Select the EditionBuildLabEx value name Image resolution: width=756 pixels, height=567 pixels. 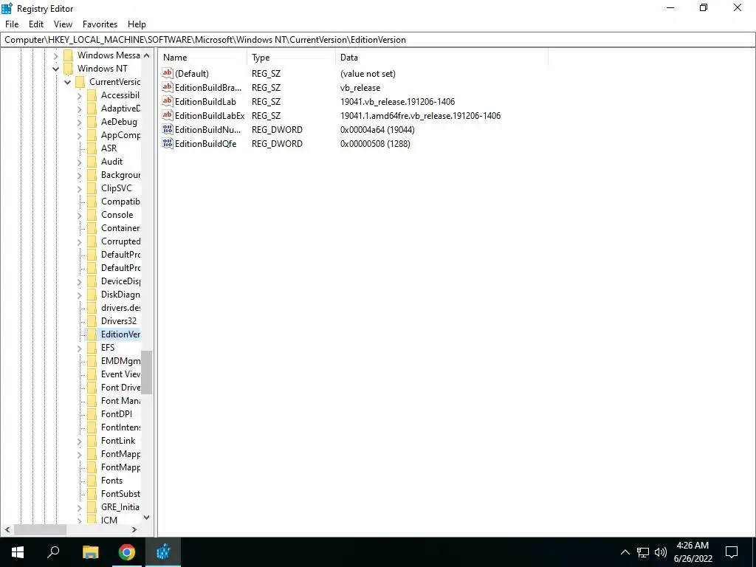pos(210,116)
